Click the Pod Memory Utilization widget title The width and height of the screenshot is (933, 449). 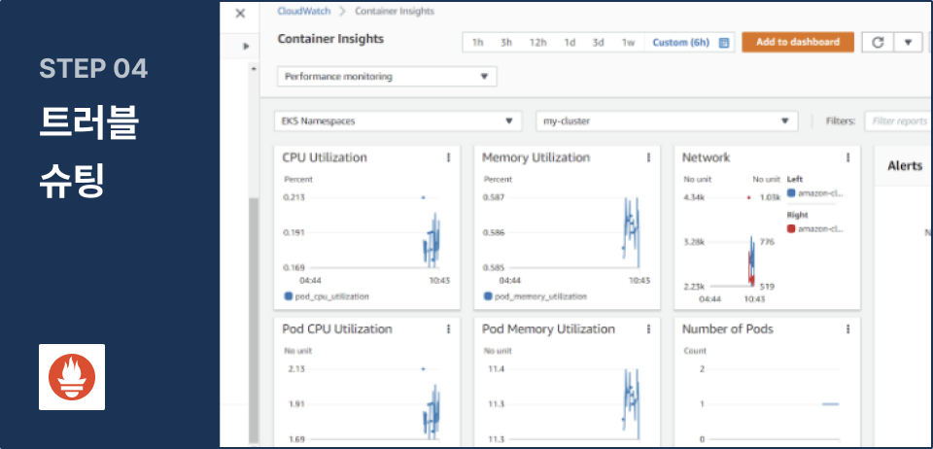(548, 328)
